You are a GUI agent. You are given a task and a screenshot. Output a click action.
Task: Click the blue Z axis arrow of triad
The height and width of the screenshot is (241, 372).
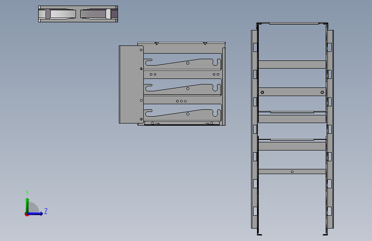[x=36, y=214]
